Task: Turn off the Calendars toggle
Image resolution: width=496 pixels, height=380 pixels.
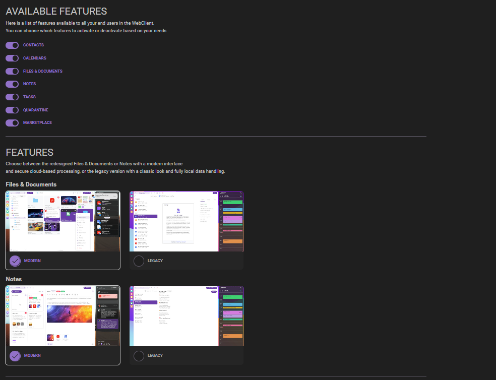Action: click(x=12, y=58)
